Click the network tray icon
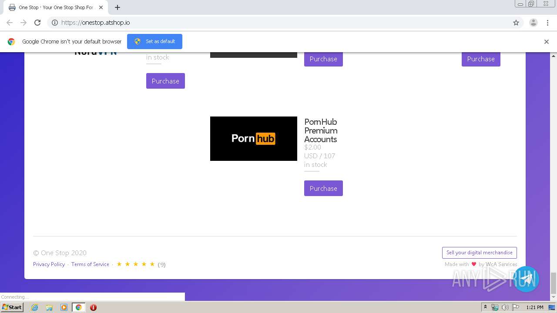The height and width of the screenshot is (313, 557). (x=495, y=307)
